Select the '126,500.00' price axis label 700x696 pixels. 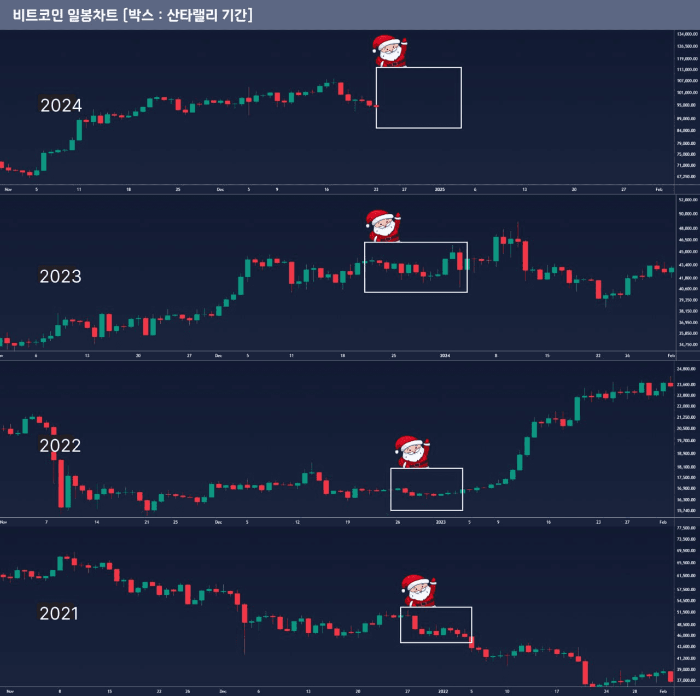click(x=687, y=46)
